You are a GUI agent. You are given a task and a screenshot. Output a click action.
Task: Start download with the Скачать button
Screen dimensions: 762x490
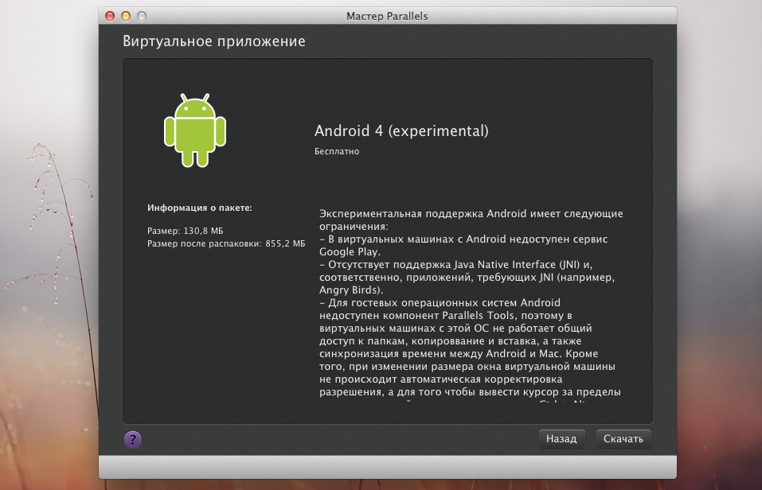[623, 438]
